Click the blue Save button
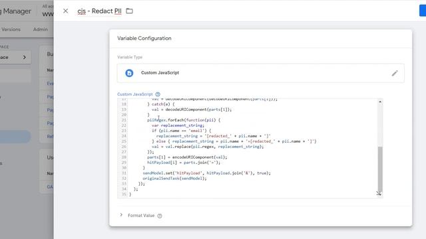426x239 pixels. [x=423, y=11]
